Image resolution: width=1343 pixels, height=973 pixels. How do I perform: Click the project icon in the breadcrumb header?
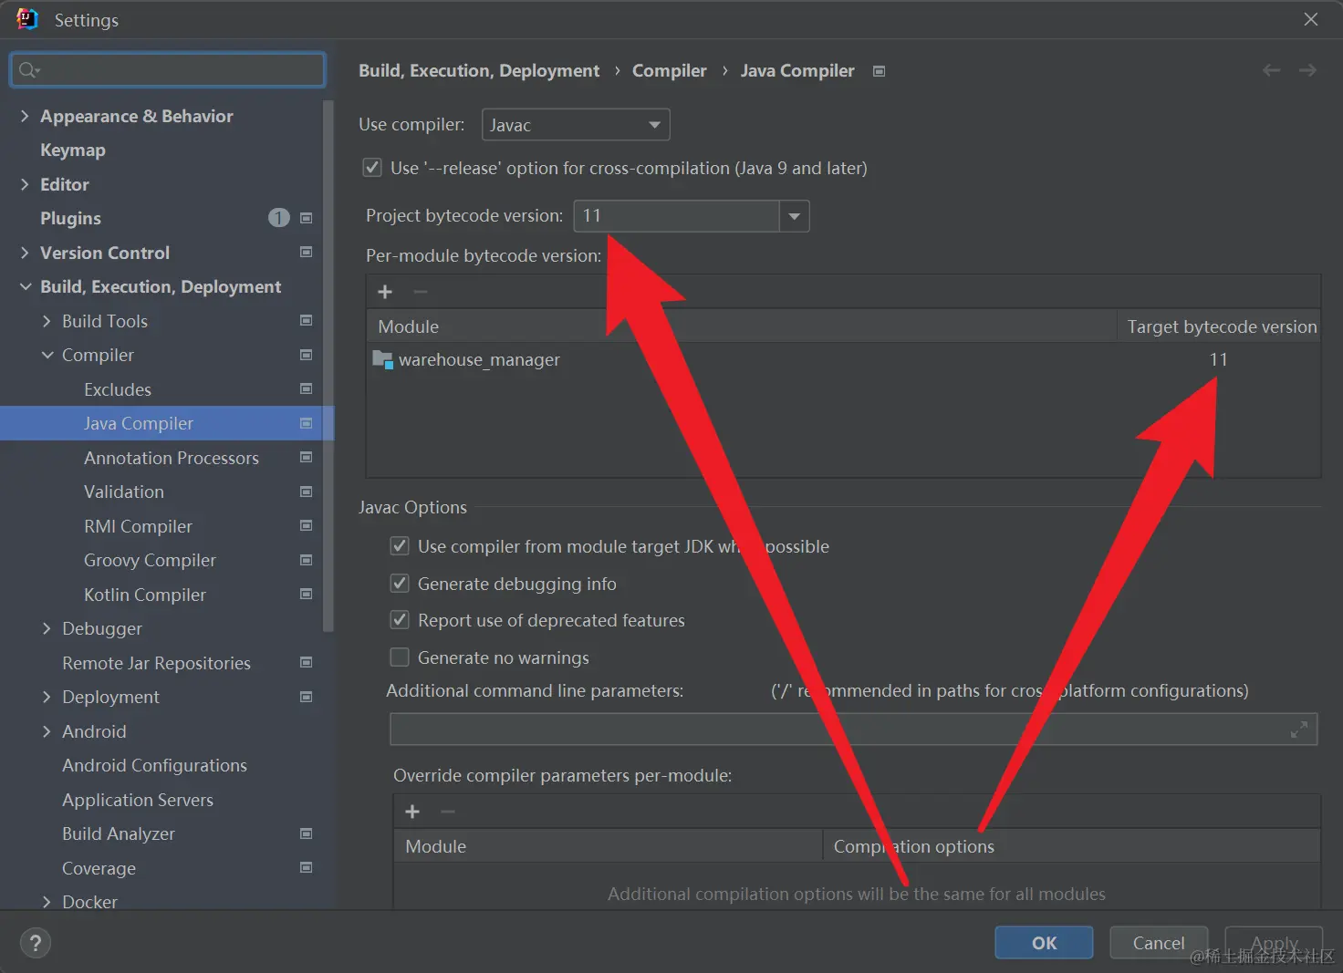[x=880, y=71]
